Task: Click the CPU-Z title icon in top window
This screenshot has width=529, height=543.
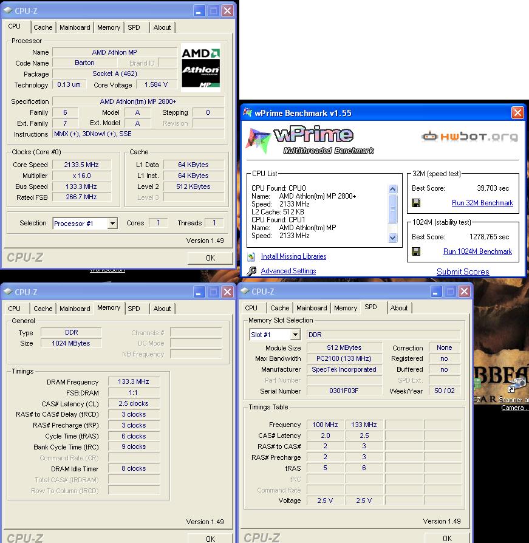Action: pos(8,11)
